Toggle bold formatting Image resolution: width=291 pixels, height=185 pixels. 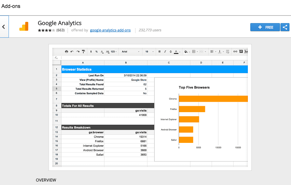[159, 52]
